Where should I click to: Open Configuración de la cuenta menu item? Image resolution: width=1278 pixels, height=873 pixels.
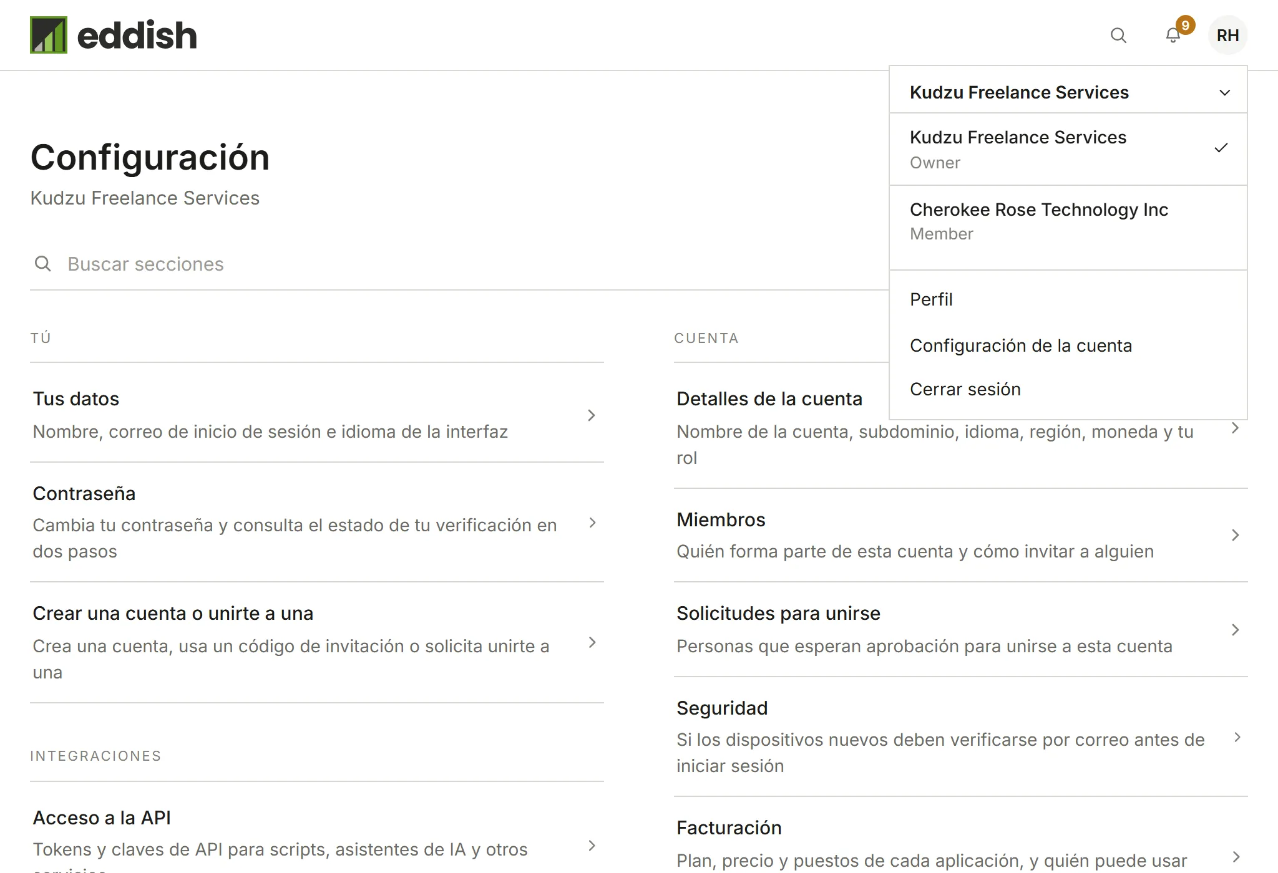pos(1068,345)
